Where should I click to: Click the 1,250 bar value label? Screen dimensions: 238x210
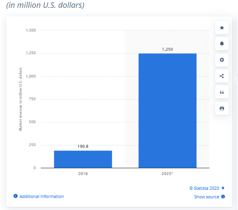(168, 49)
